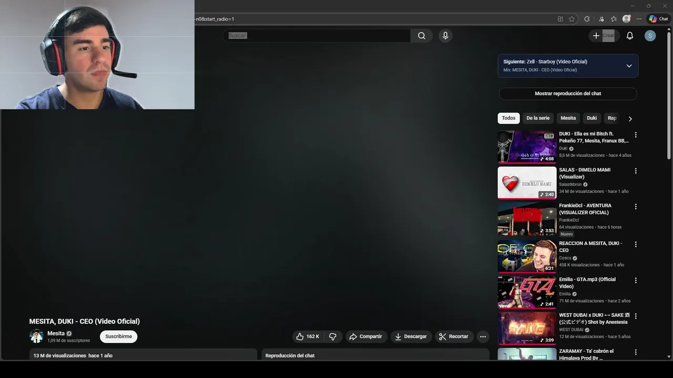This screenshot has height=378, width=673.
Task: Click the Recortar clip button
Action: point(454,337)
